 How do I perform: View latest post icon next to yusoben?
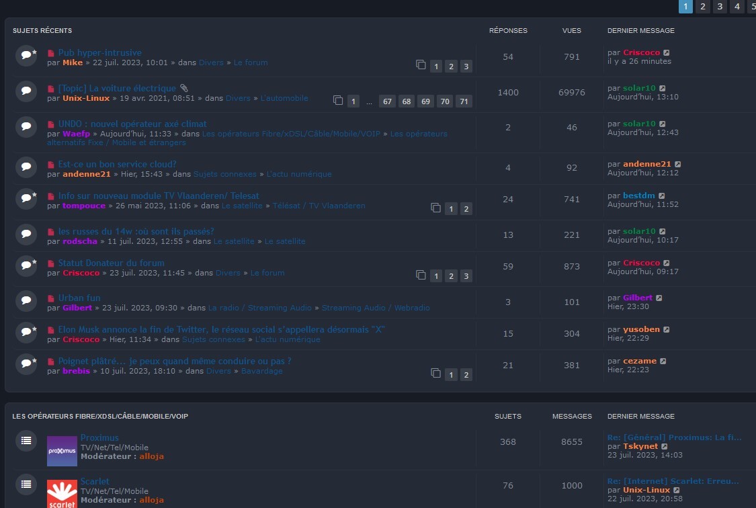(x=667, y=330)
